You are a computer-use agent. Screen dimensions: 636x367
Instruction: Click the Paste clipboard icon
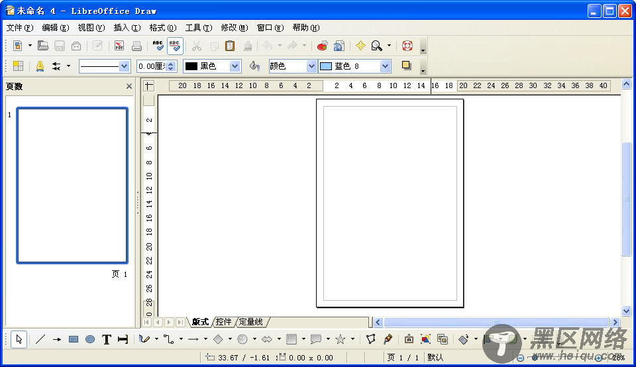pos(230,46)
